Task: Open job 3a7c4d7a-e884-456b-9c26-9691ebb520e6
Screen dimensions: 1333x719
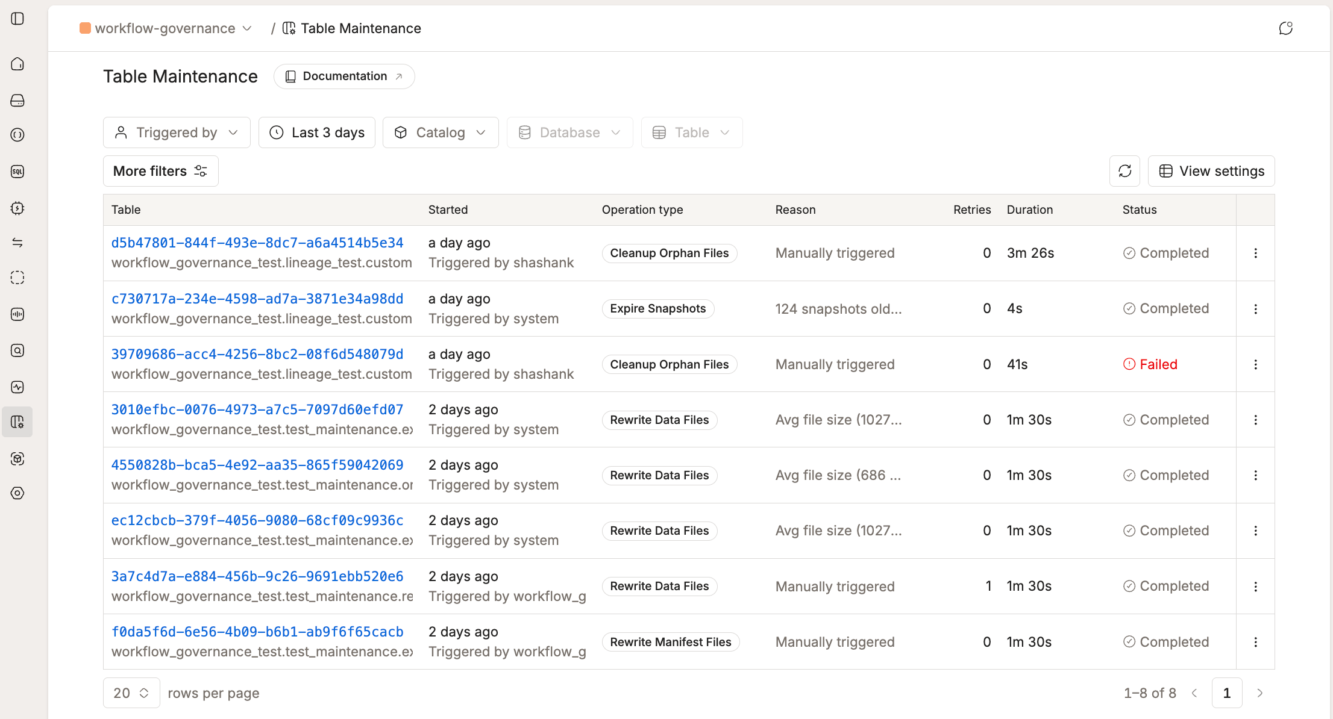Action: coord(257,576)
